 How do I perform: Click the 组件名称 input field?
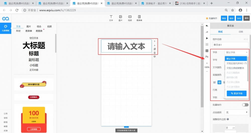point(230,45)
